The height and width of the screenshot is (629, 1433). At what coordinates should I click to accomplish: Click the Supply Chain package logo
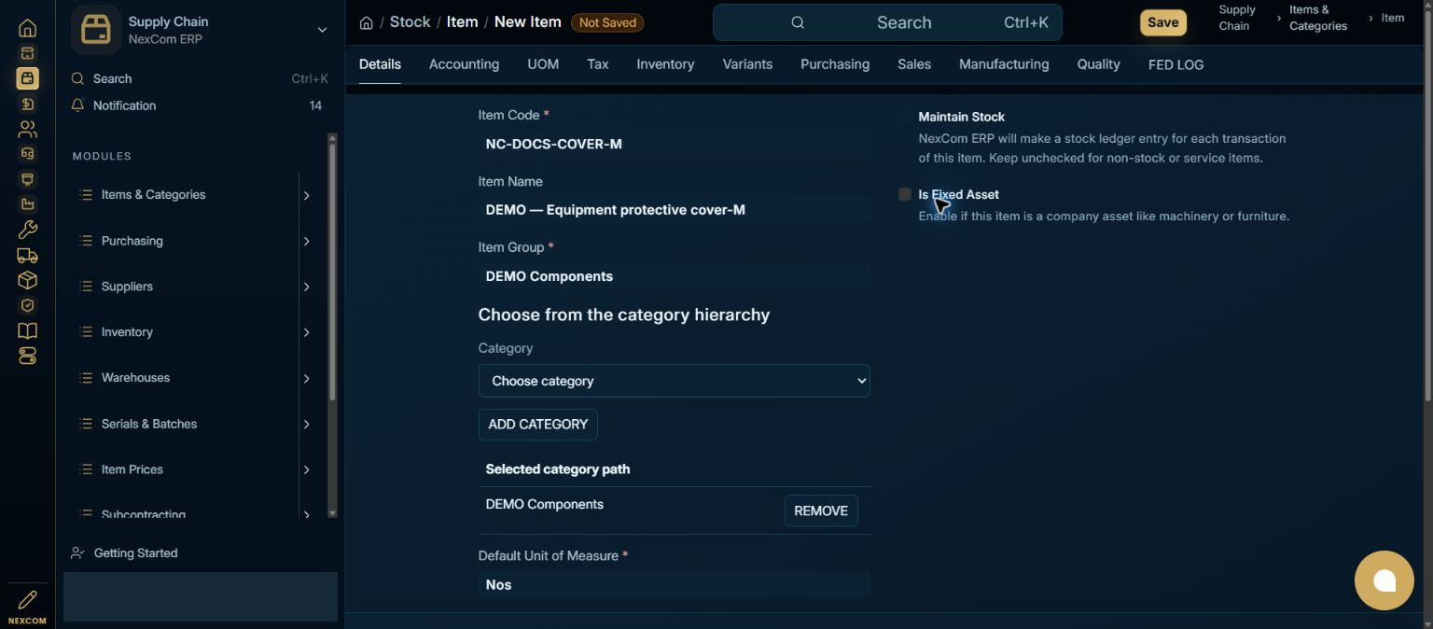click(x=96, y=30)
